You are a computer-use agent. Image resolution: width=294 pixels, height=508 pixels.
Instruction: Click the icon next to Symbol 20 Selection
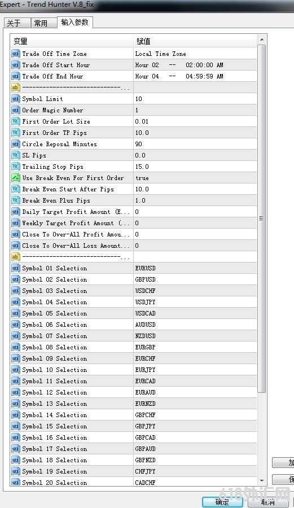point(16,483)
